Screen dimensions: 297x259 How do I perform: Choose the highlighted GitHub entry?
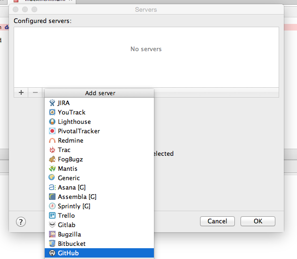point(99,253)
